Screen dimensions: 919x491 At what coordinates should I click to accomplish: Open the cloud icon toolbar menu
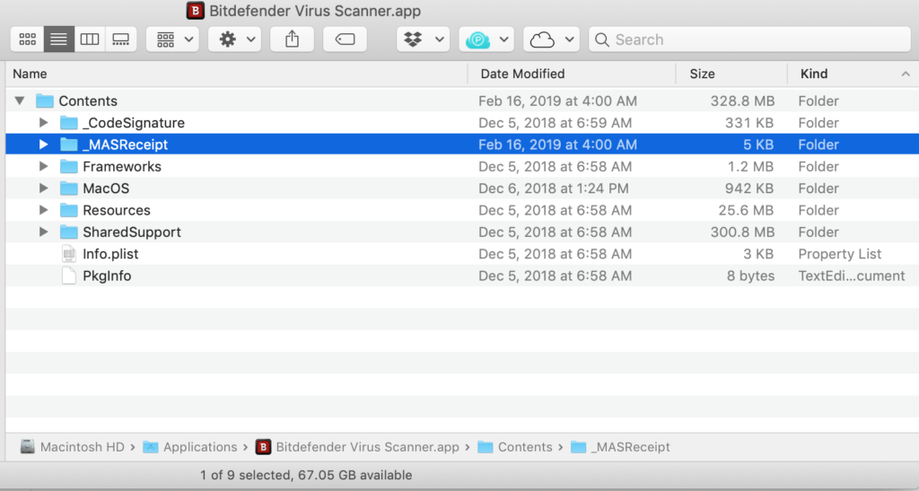tap(551, 39)
